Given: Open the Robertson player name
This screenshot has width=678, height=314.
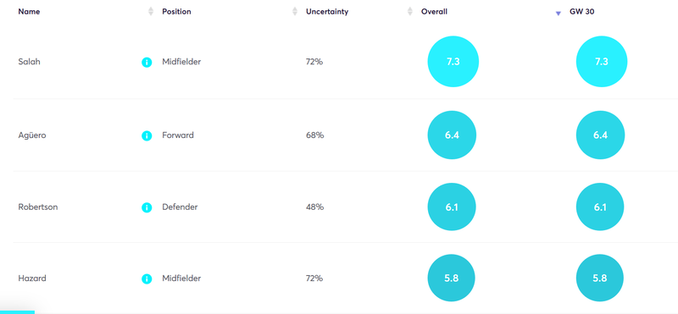Looking at the screenshot, I should click(x=38, y=207).
